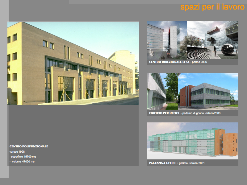Click the 'PALAZZINA UFFICI' caption

[x=162, y=163]
